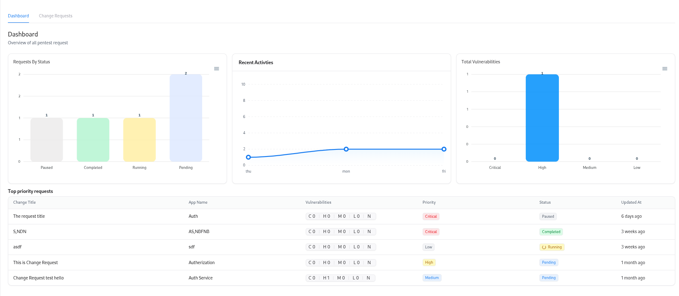The height and width of the screenshot is (296, 679).
Task: Select the mon data point on activity chart
Action: [346, 149]
